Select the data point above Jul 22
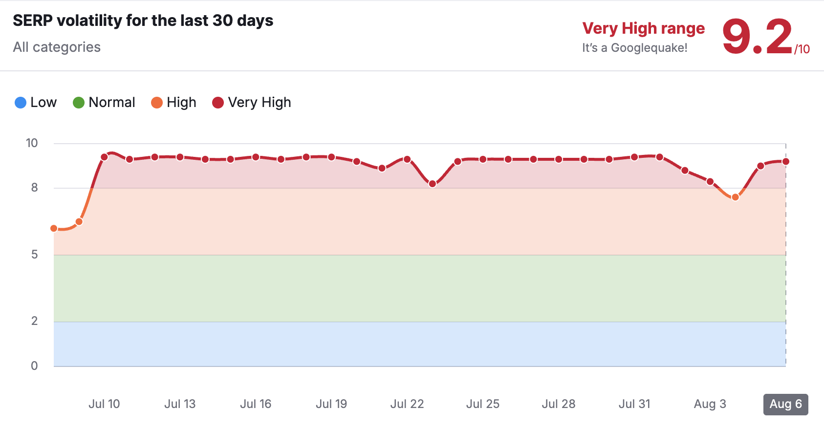The width and height of the screenshot is (824, 430). (407, 159)
